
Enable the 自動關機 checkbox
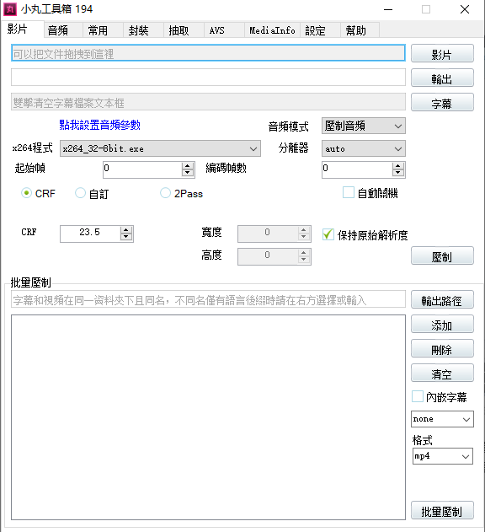coord(349,192)
